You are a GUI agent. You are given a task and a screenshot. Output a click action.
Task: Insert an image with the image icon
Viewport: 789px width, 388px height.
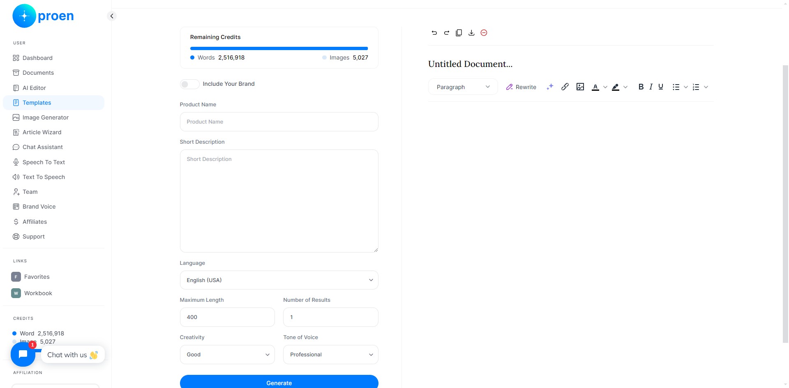click(x=580, y=87)
